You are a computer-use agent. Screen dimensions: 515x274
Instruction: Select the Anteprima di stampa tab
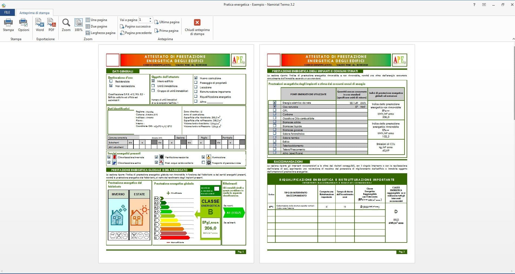(34, 13)
